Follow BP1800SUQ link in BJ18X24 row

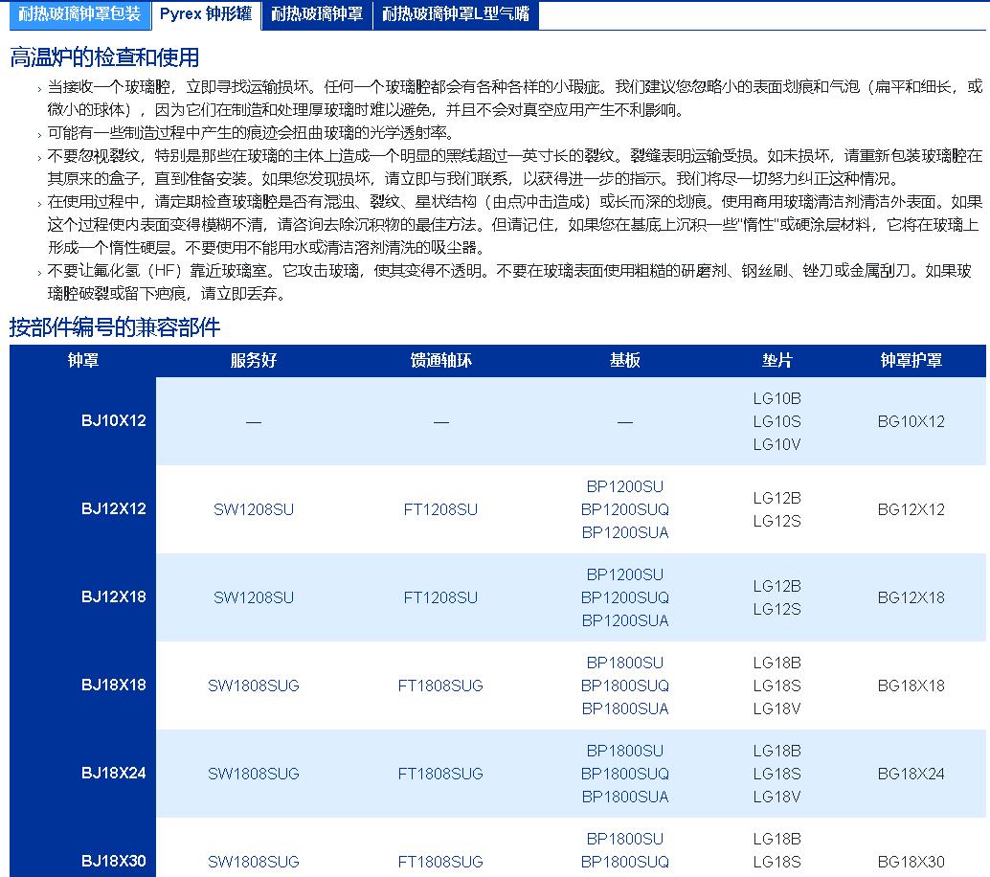point(625,775)
